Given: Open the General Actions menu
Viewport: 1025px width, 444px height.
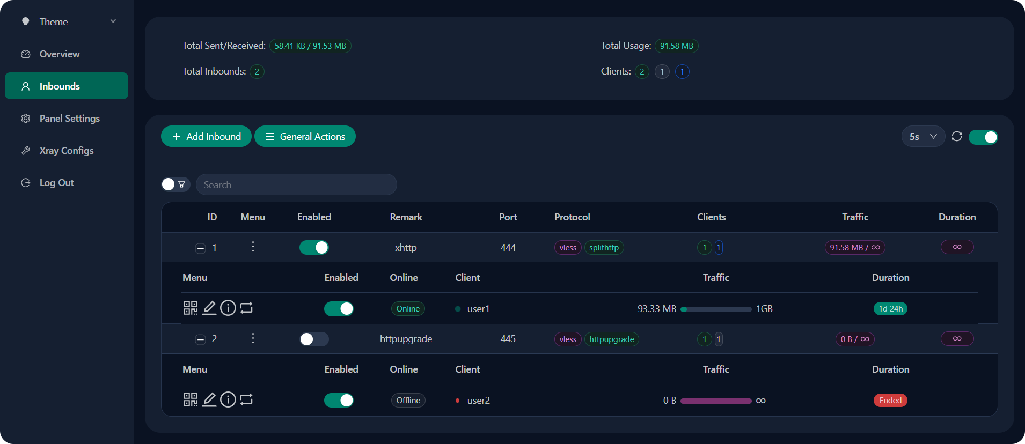Looking at the screenshot, I should [305, 137].
